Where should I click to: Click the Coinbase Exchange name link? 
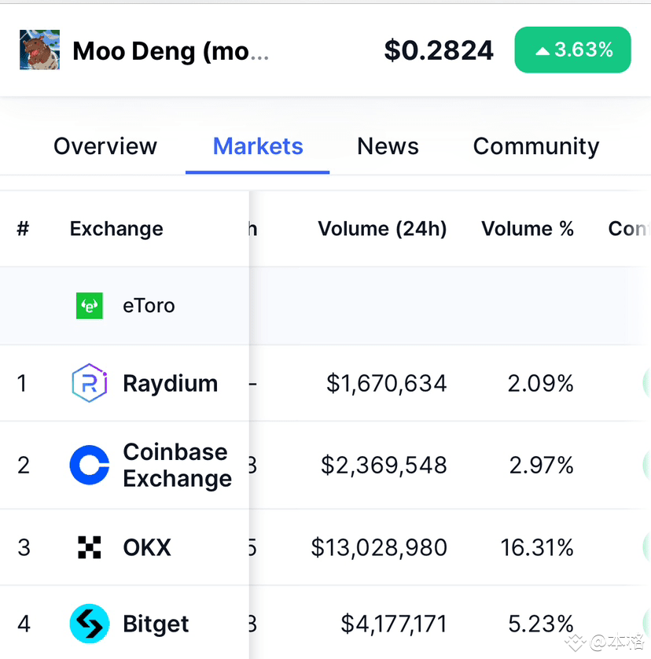coord(175,465)
